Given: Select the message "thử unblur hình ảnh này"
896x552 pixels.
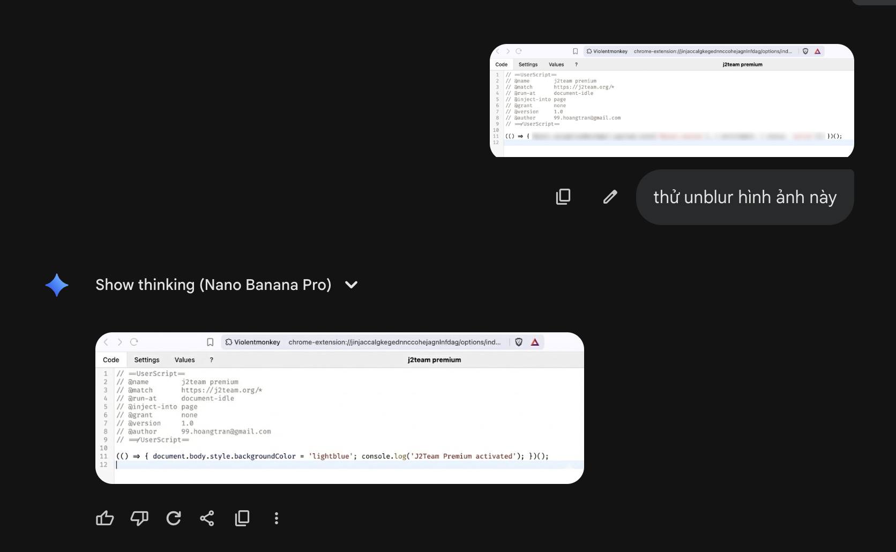Looking at the screenshot, I should click(745, 197).
